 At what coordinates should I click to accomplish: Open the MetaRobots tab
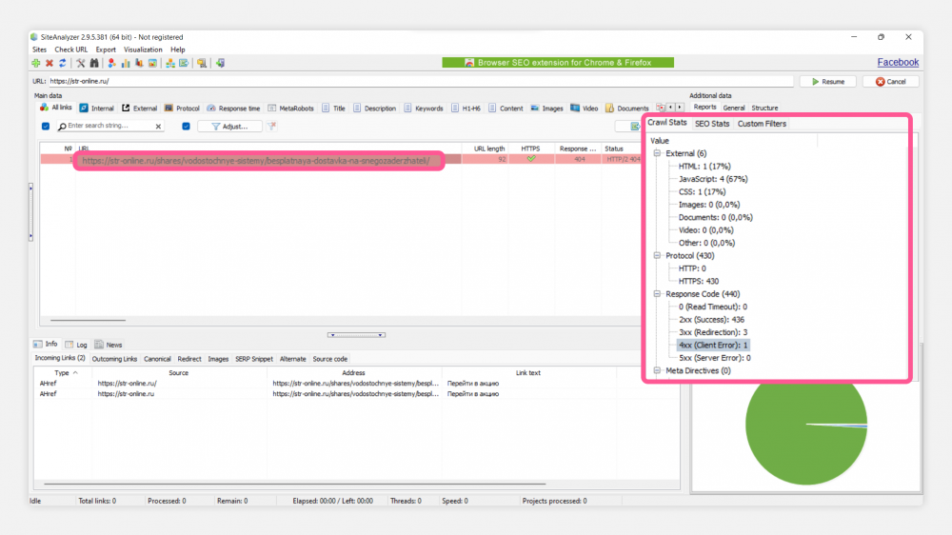coord(290,109)
